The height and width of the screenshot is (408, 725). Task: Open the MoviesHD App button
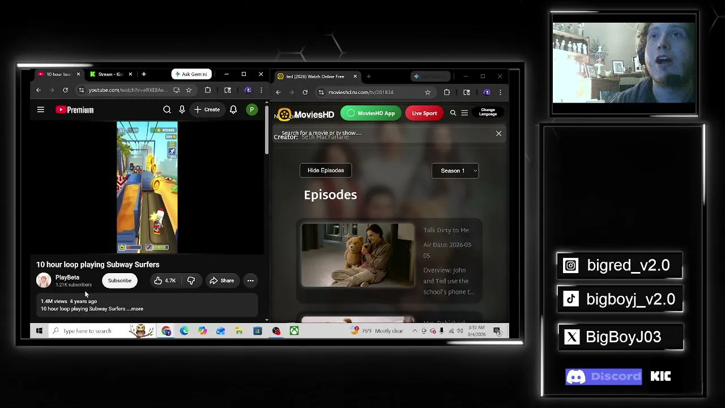coord(371,113)
